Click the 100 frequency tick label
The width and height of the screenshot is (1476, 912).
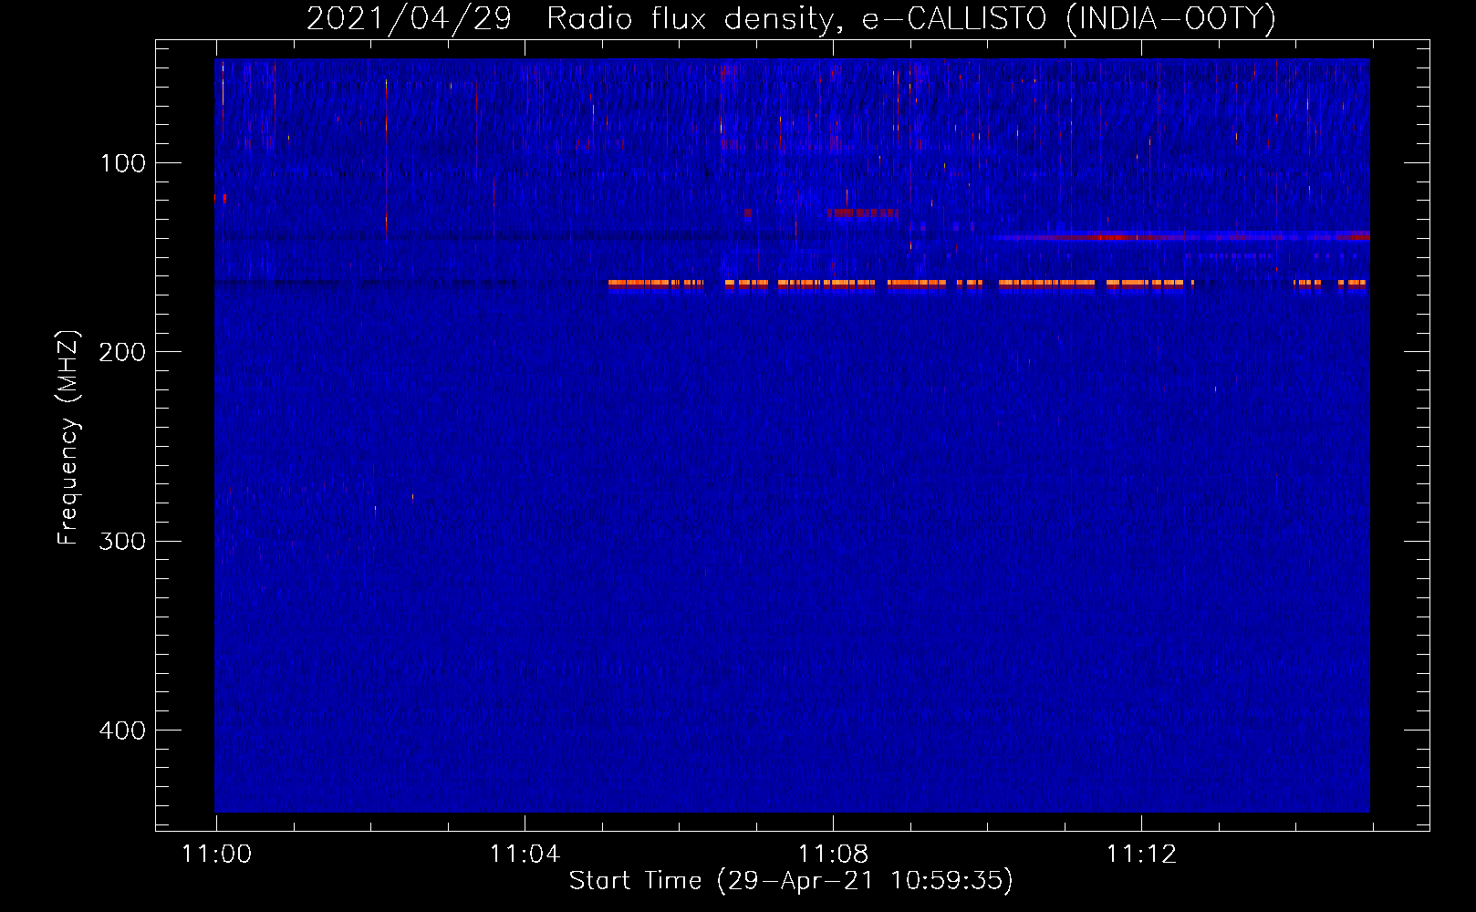123,163
